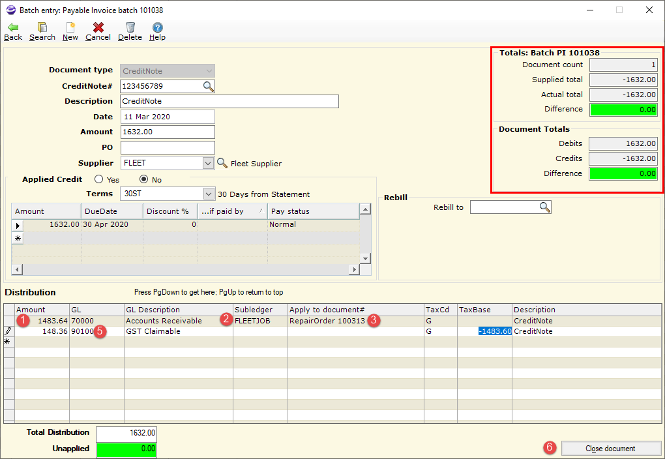Click 'RepairOrder 100313' apply to document cell

pyautogui.click(x=356, y=321)
